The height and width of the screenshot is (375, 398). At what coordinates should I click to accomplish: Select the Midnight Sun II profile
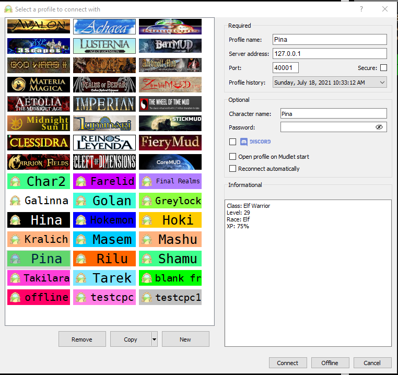[39, 123]
